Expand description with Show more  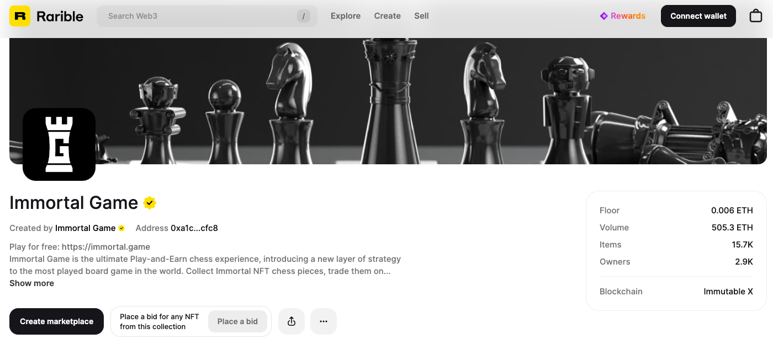[31, 283]
